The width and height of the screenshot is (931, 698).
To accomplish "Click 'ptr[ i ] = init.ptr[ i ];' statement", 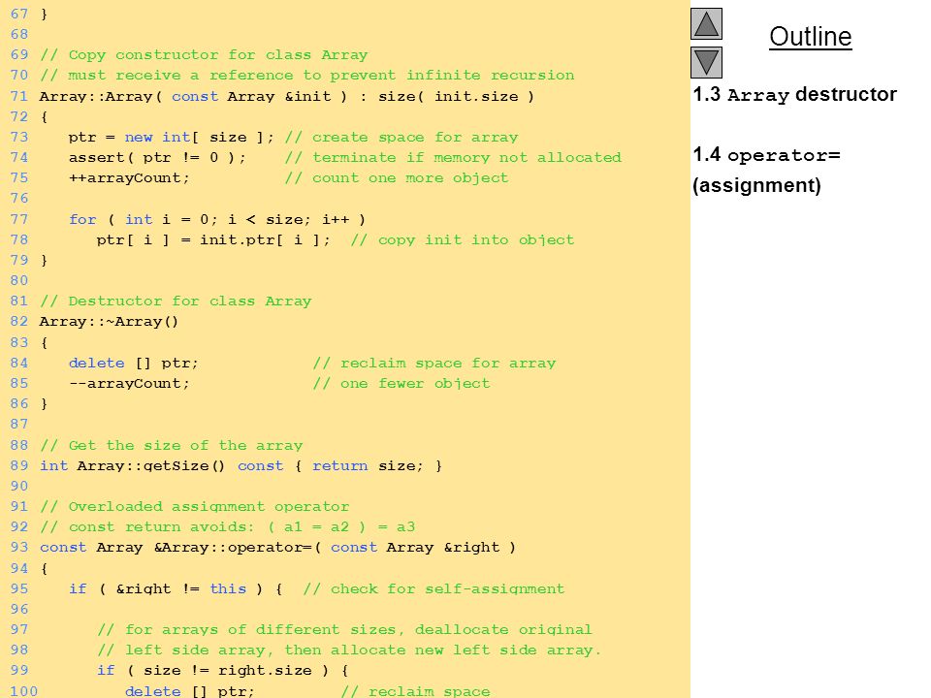I will point(213,239).
